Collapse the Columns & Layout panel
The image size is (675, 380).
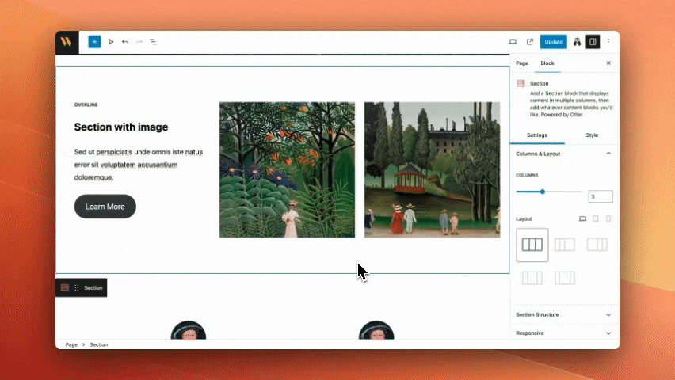tap(608, 154)
